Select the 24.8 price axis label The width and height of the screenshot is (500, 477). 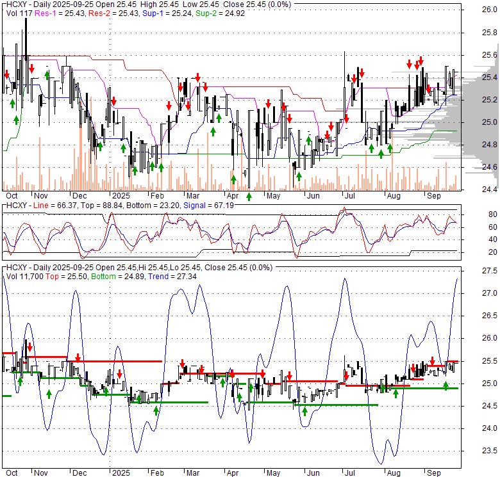tap(490, 145)
